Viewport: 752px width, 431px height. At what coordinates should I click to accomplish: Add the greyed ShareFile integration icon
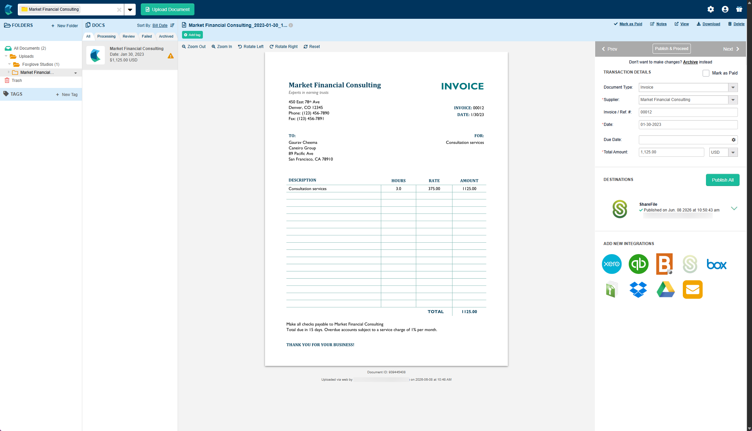click(690, 264)
